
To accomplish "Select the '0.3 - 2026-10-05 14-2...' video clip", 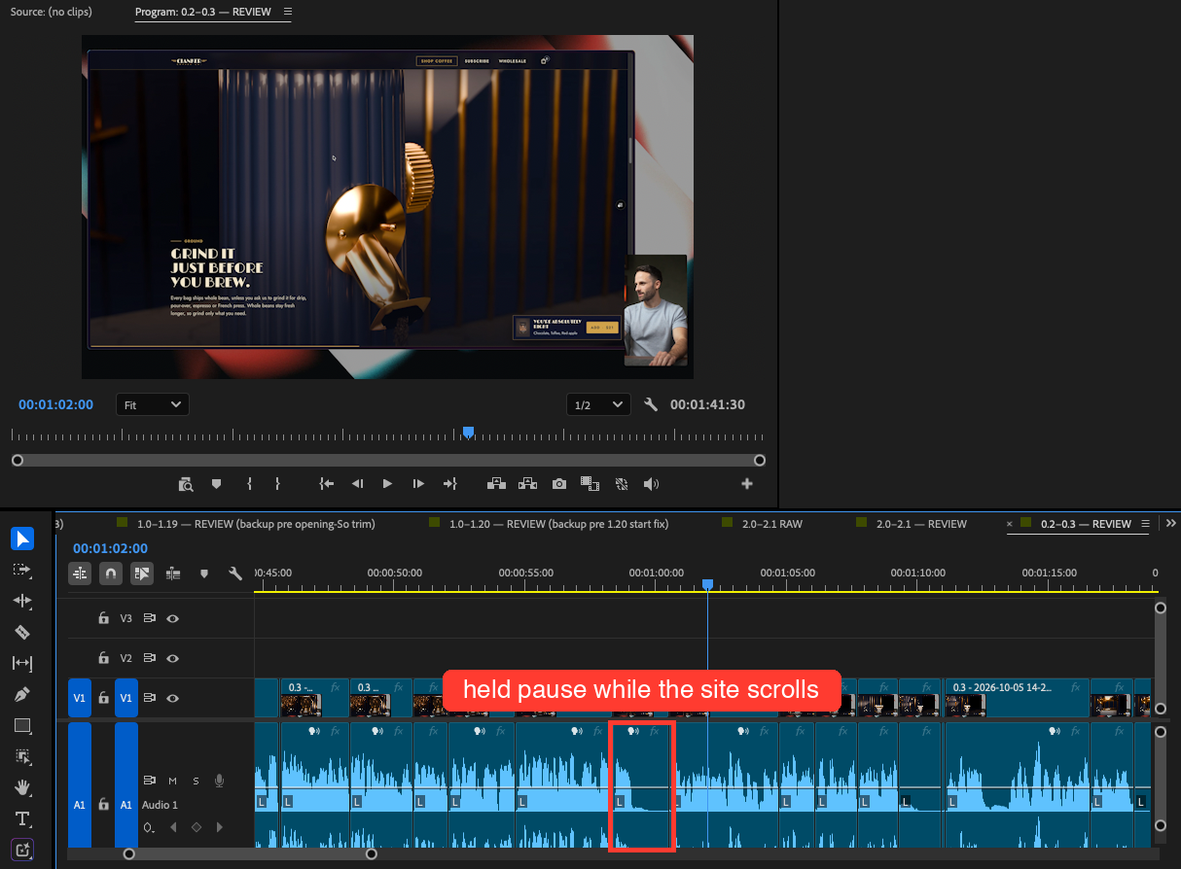I will (1017, 699).
